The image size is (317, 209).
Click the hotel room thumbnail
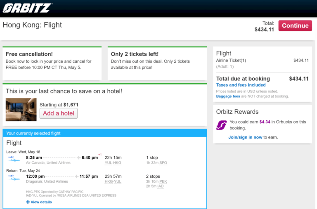pos(21,109)
